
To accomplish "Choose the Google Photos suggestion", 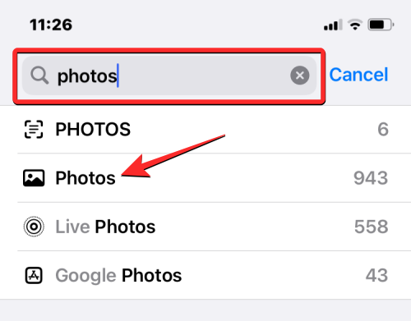I will pos(205,275).
